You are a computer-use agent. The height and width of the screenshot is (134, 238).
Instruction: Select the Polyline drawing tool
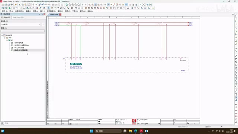point(236,59)
